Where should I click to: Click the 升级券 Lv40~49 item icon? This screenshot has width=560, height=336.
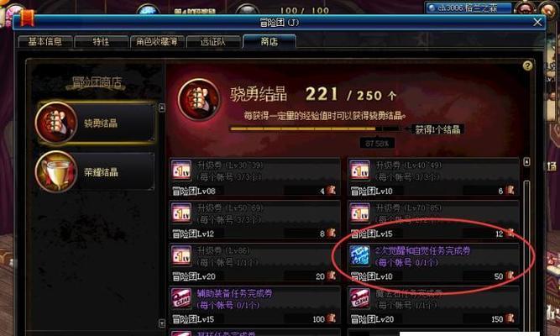point(359,171)
